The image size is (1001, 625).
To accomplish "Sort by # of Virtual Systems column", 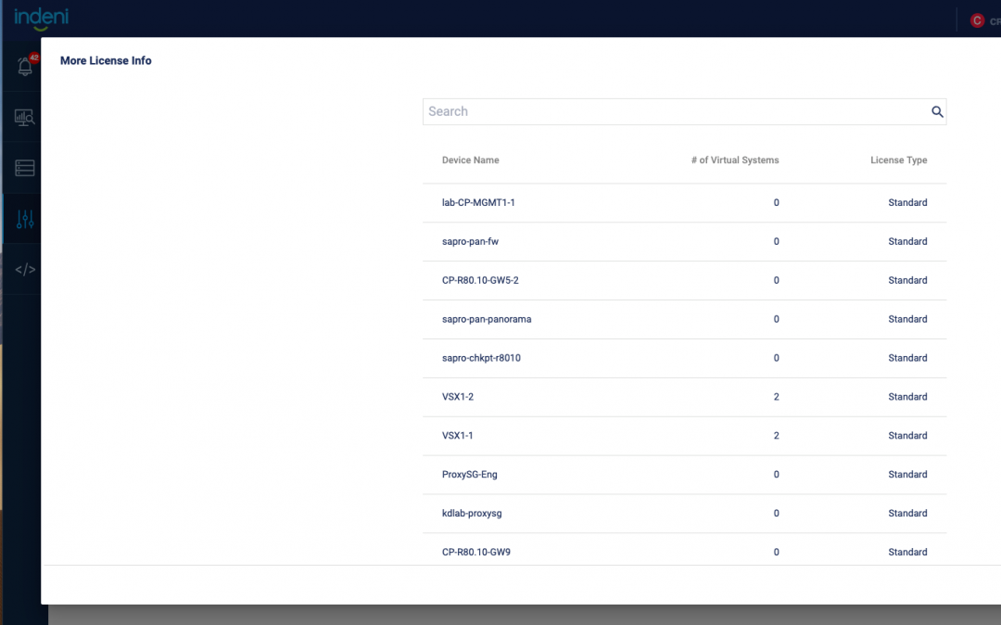I will pos(734,160).
